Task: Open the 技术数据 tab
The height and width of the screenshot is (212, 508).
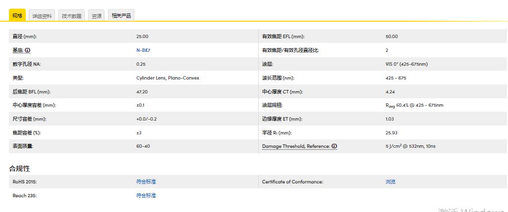Action: [71, 16]
